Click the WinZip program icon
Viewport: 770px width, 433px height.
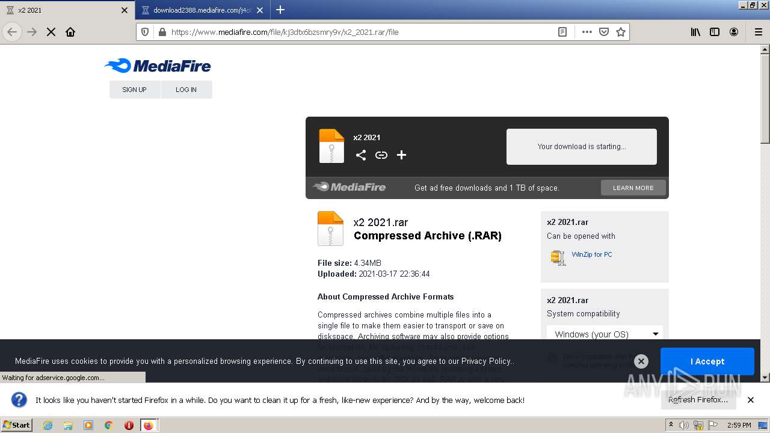pos(558,257)
